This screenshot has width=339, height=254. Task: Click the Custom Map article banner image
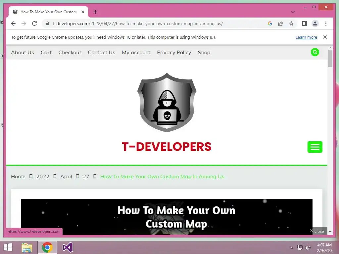click(167, 217)
